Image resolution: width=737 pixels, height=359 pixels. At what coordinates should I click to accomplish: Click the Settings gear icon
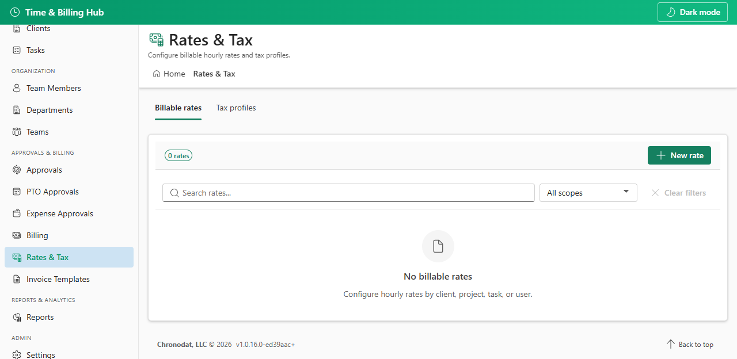point(17,355)
